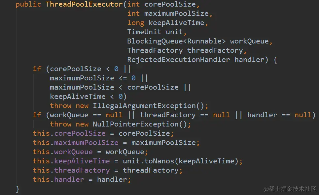Click the ThreadPoolExecutor constructor name
Viewport: 319px width, 195px height.
pos(84,4)
